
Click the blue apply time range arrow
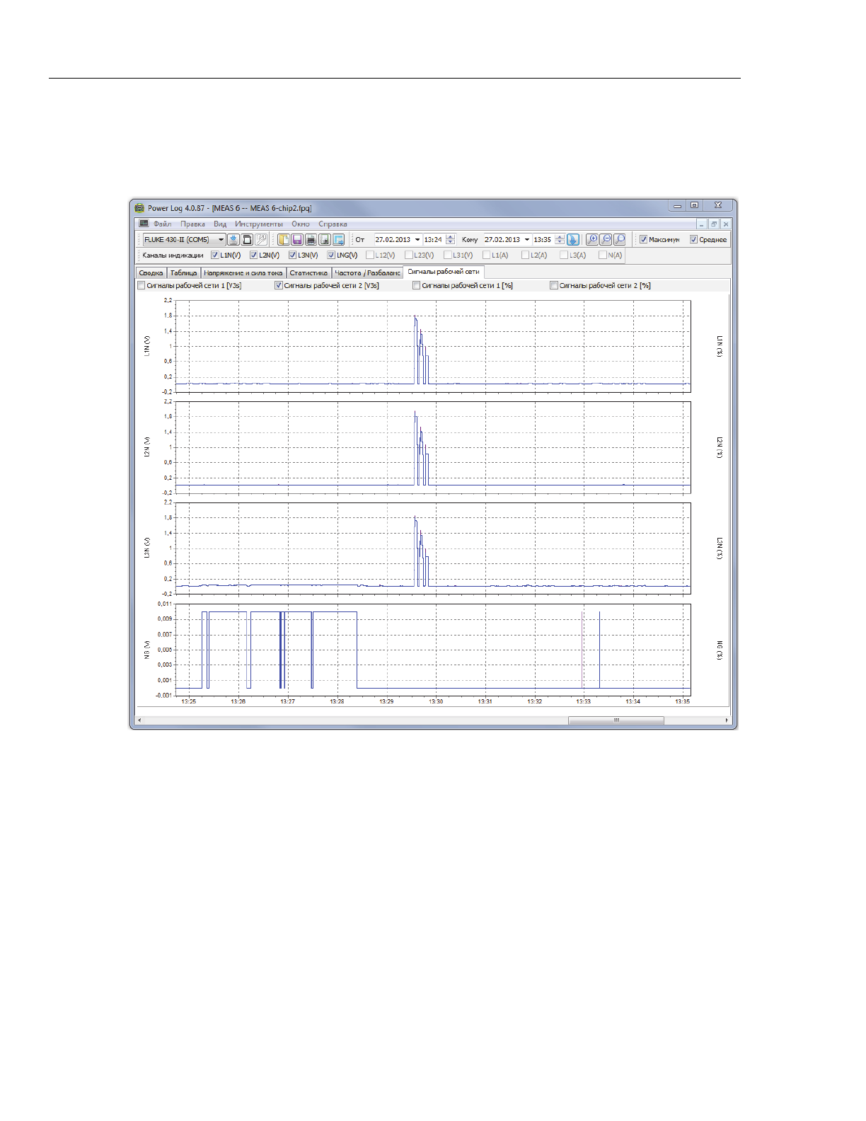tap(573, 240)
